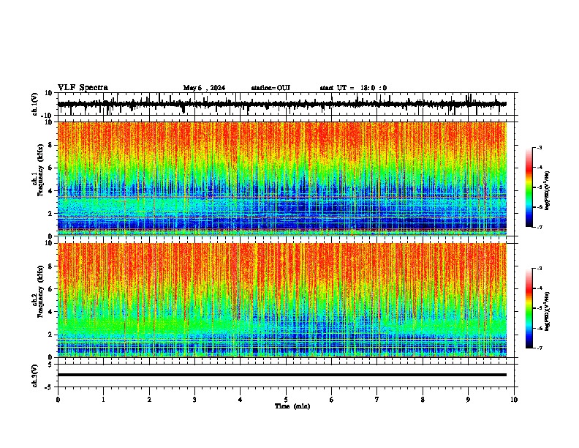Click the "Time (min)" axis title
Image resolution: width=579 pixels, height=448 pixels.
coord(292,406)
